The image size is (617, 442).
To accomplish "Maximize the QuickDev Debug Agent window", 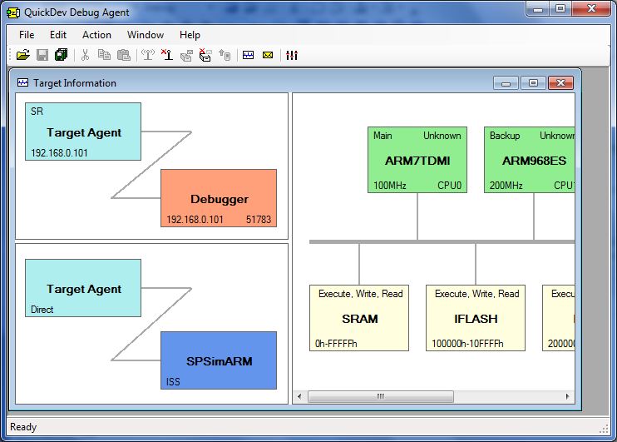I will click(x=560, y=8).
